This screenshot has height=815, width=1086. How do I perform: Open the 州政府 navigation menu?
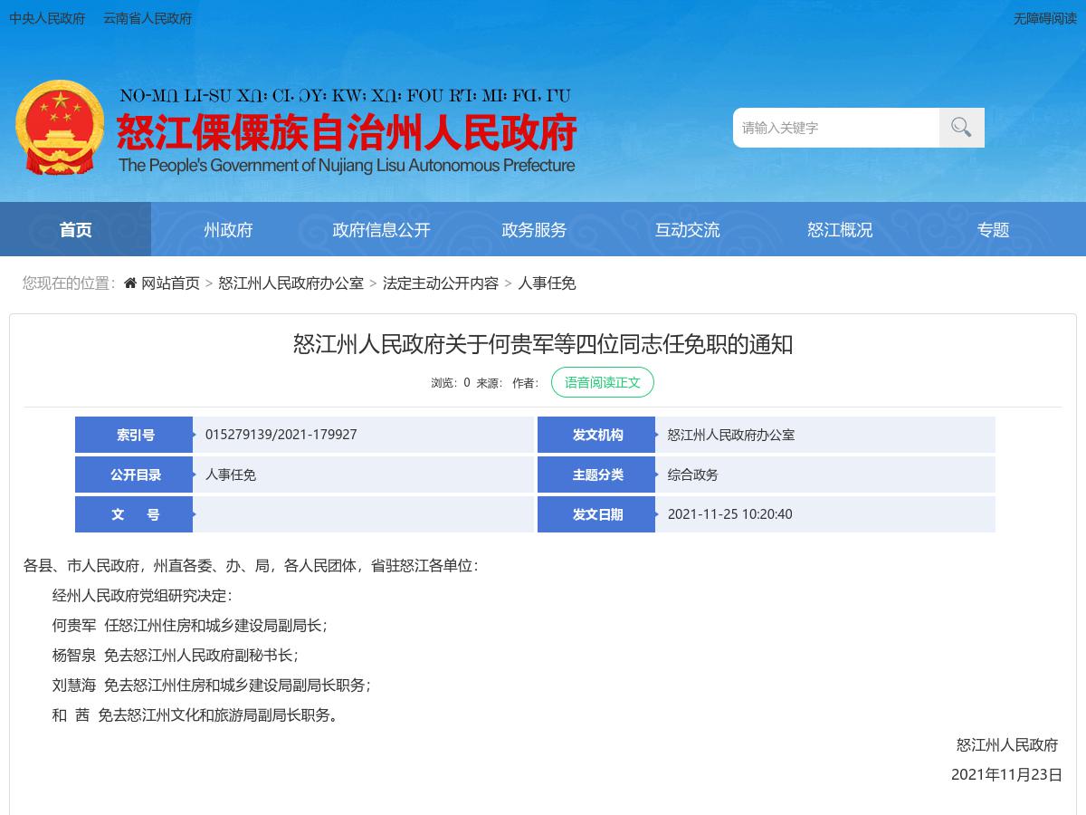(228, 229)
